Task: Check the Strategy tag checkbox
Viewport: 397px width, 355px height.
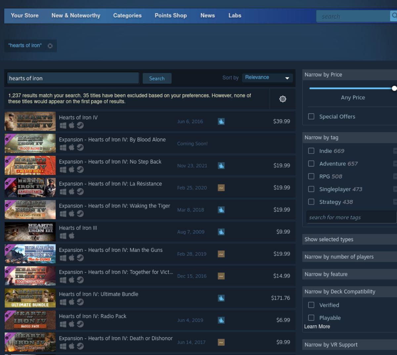Action: 311,201
